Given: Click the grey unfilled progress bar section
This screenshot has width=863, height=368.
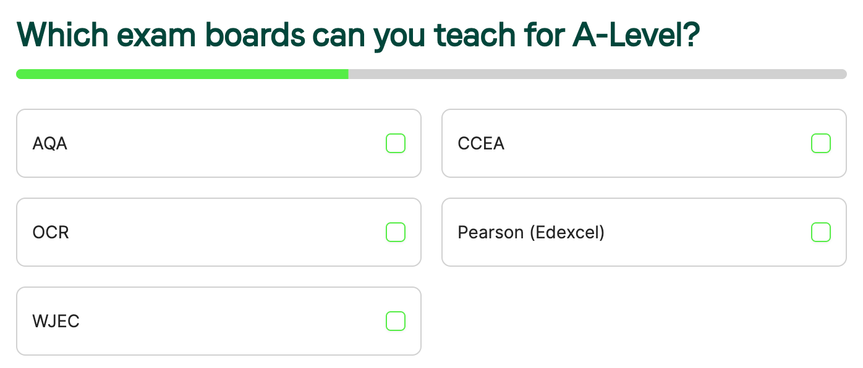Looking at the screenshot, I should point(598,74).
